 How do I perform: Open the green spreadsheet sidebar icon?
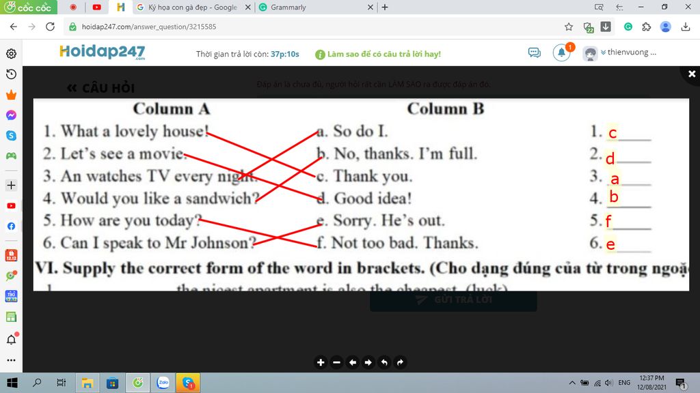coord(11,317)
